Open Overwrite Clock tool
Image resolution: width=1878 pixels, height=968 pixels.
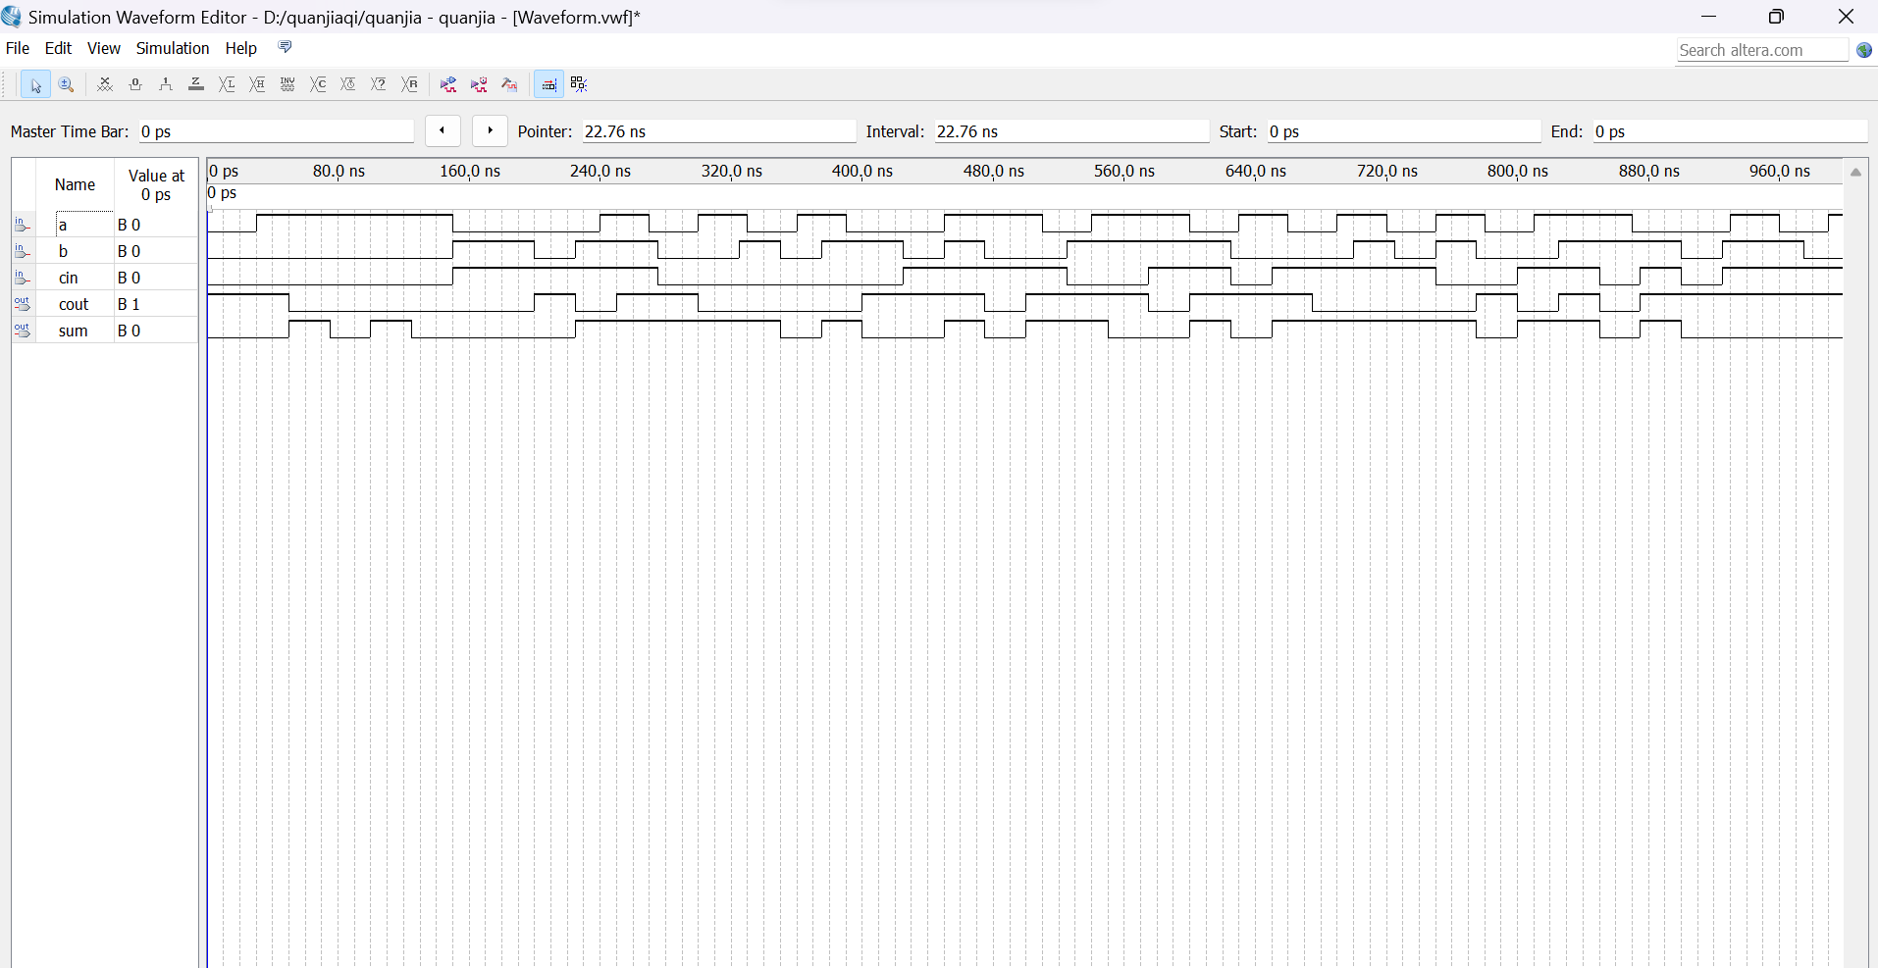[348, 84]
